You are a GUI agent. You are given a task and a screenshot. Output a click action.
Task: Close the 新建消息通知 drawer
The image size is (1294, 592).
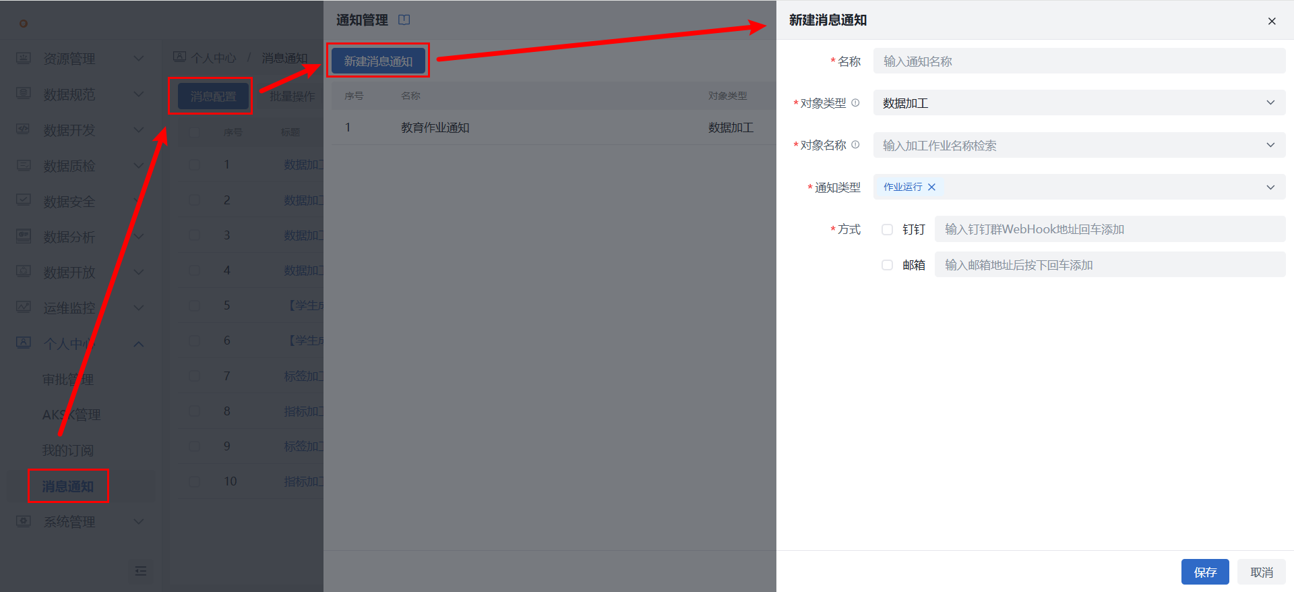[1272, 21]
